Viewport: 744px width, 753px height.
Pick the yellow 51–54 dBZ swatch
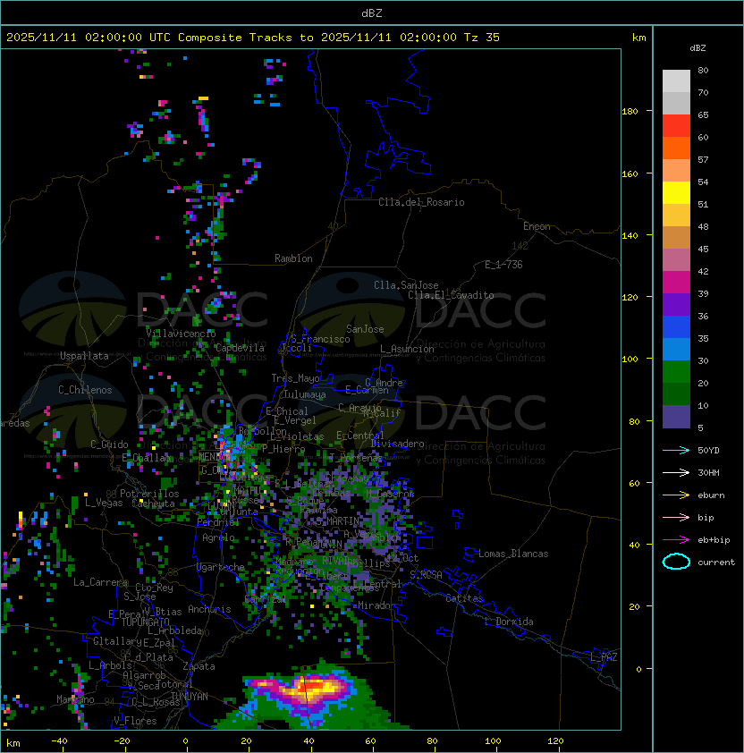point(676,192)
